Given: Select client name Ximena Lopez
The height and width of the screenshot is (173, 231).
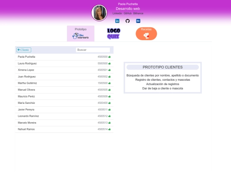Looking at the screenshot, I should point(26,70).
